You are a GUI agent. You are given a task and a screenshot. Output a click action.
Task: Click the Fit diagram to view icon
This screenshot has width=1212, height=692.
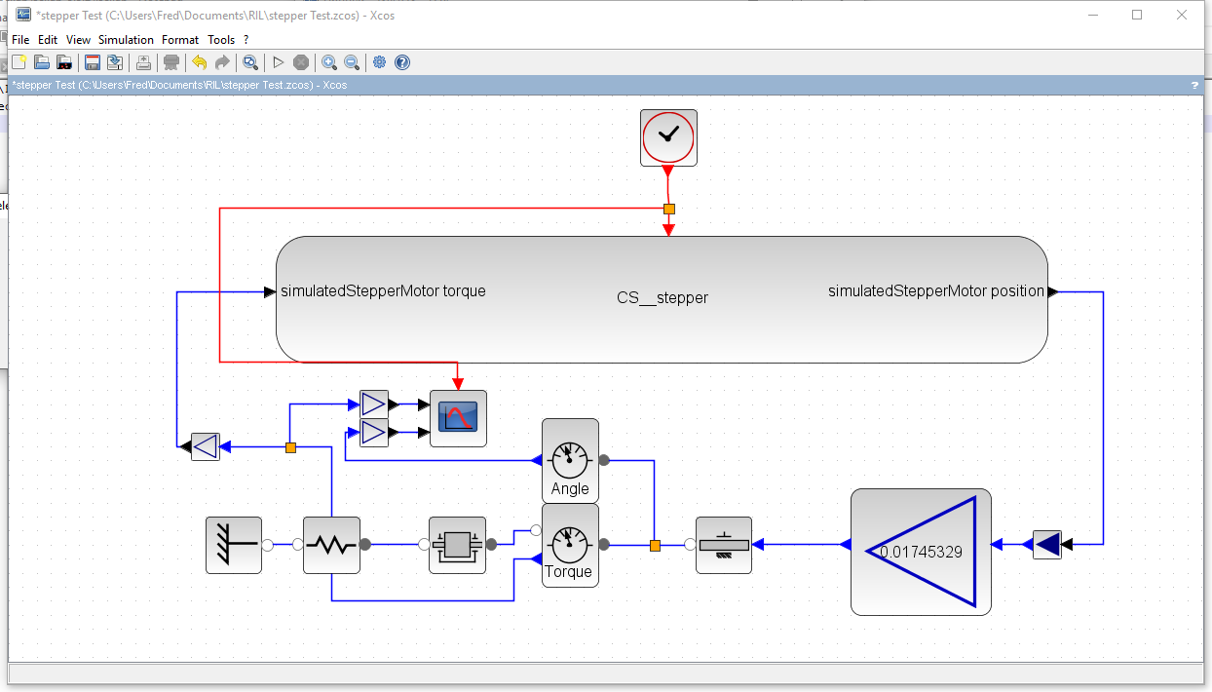point(250,62)
